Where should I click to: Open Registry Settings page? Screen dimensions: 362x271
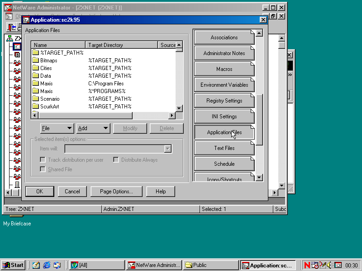pos(224,101)
